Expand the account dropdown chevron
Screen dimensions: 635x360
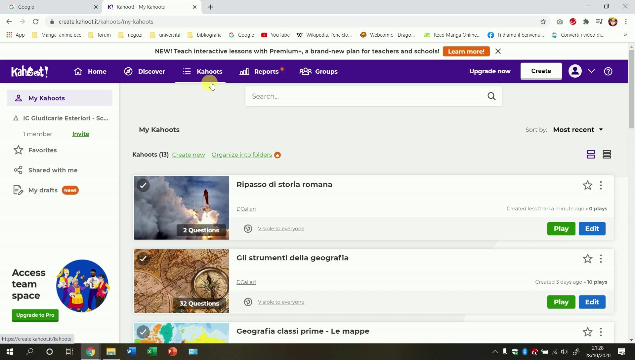click(591, 71)
